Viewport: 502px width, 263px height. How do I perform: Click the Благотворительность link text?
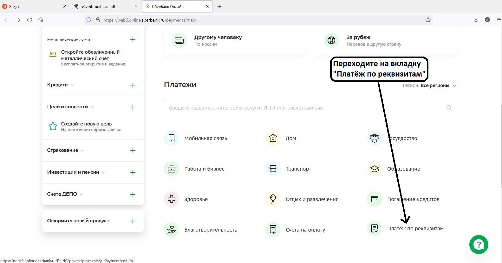[211, 230]
